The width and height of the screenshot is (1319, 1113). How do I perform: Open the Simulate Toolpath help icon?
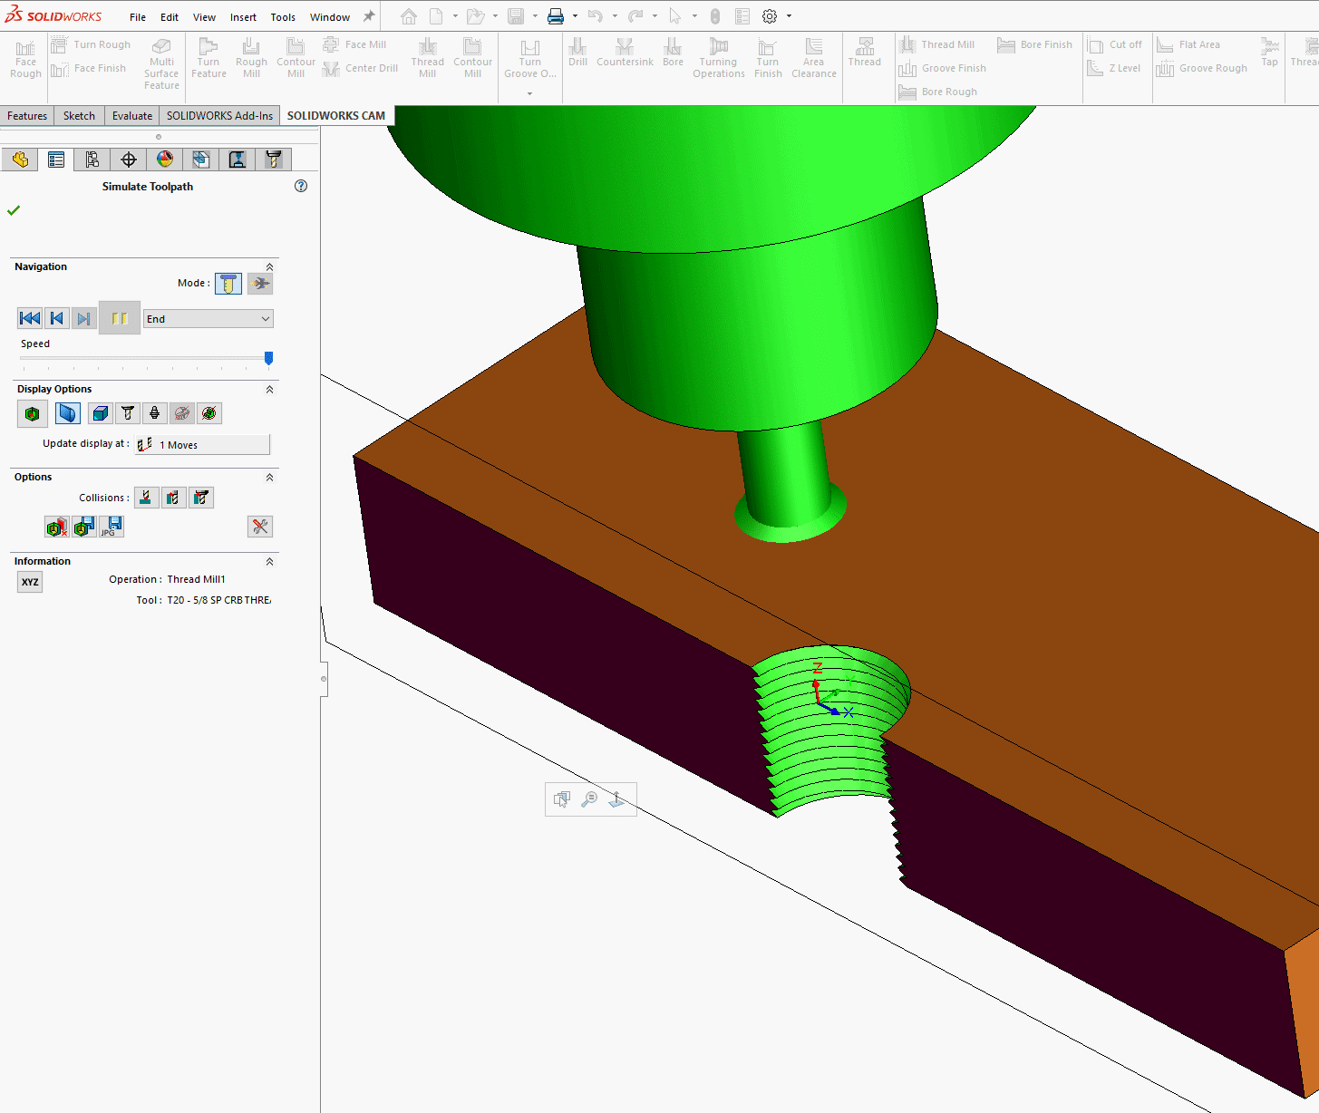tap(301, 186)
